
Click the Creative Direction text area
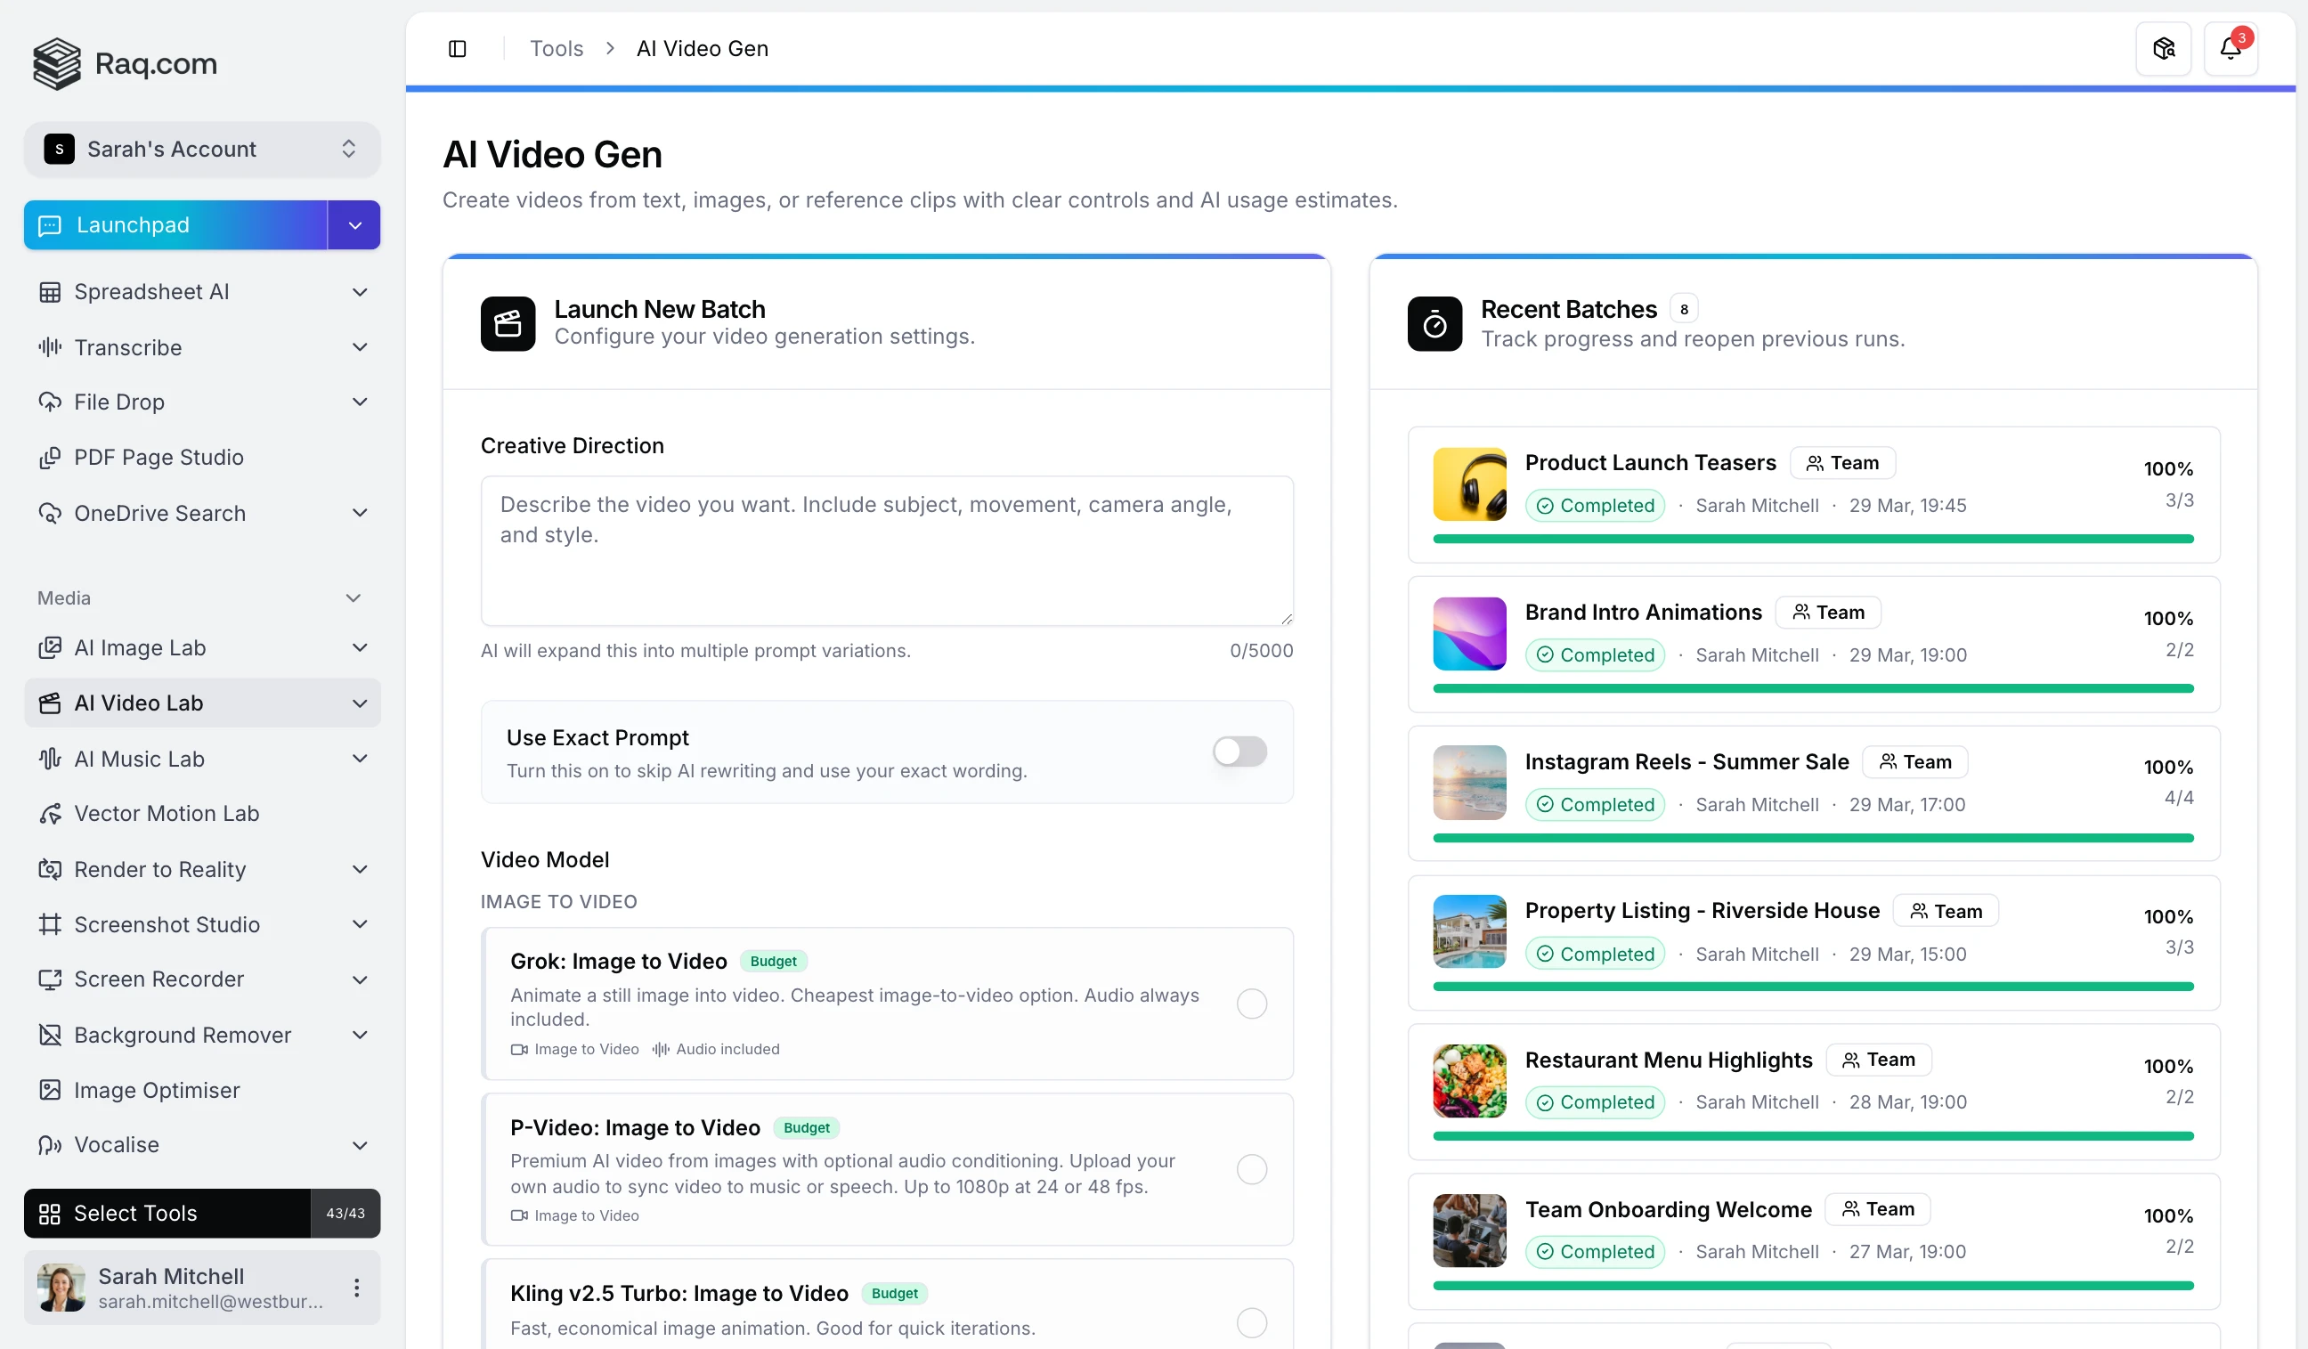point(886,549)
